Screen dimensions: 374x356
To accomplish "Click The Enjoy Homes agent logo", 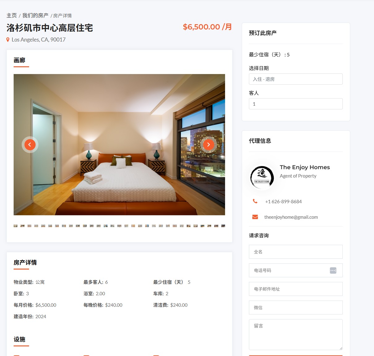I will click(262, 178).
